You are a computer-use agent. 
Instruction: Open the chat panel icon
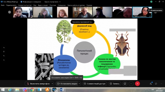click(x=156, y=84)
